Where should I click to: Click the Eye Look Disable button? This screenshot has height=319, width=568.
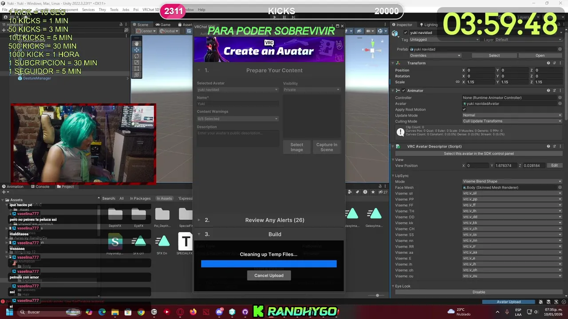[479, 292]
